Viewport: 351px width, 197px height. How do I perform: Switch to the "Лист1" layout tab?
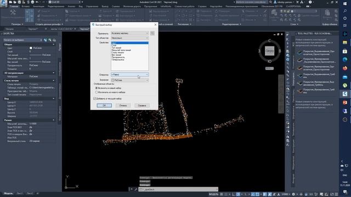click(x=20, y=193)
